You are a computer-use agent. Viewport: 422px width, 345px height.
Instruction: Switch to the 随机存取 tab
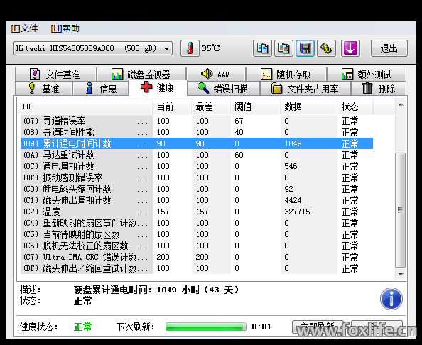(x=286, y=74)
